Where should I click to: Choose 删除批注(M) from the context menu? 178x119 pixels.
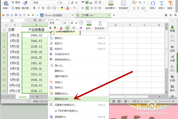click(78, 99)
